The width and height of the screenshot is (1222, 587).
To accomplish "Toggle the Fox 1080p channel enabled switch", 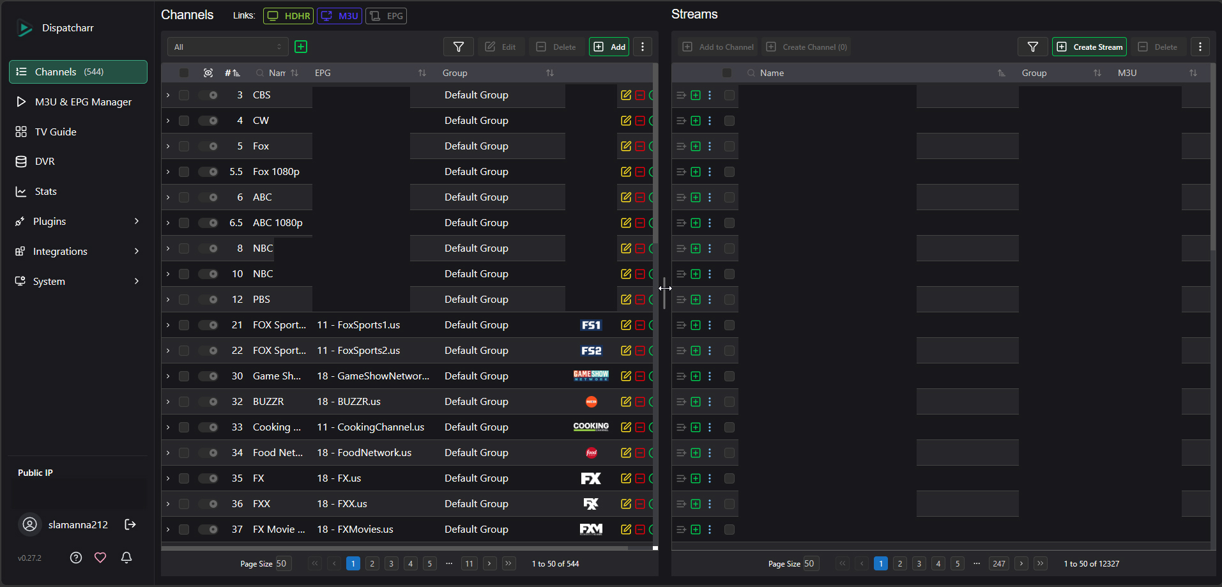I will click(208, 172).
